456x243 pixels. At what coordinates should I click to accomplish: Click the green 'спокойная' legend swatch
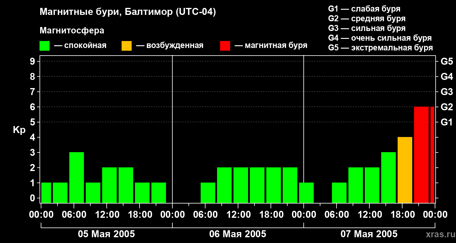coord(44,46)
